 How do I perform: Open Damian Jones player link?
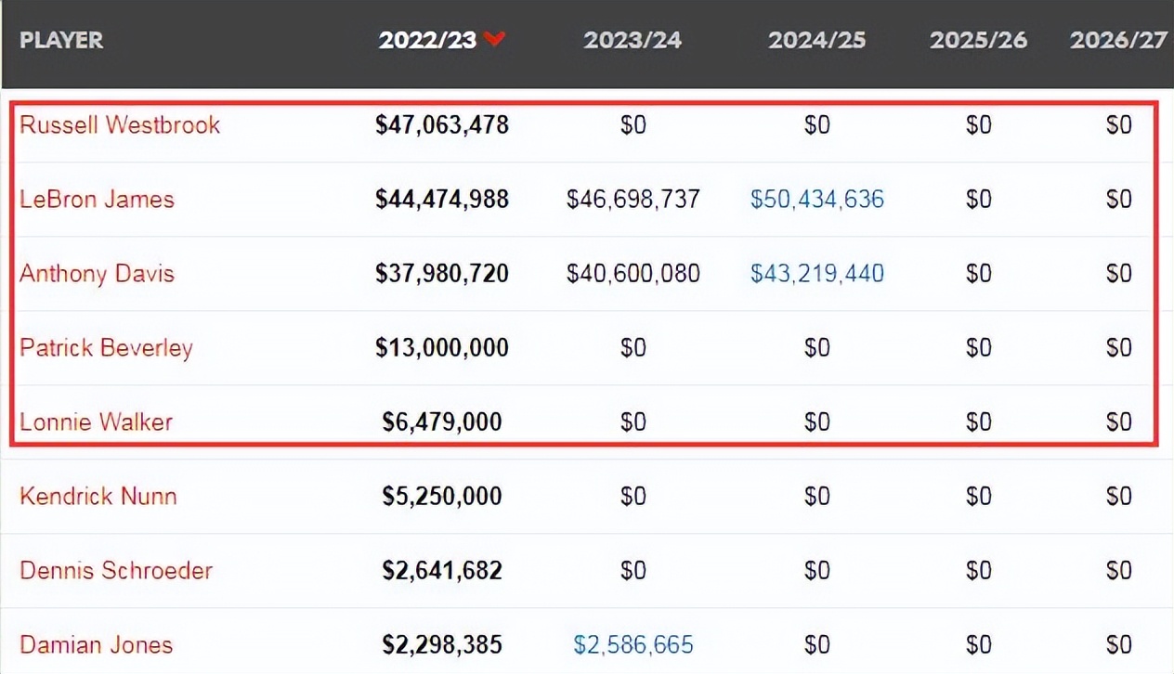pos(96,645)
